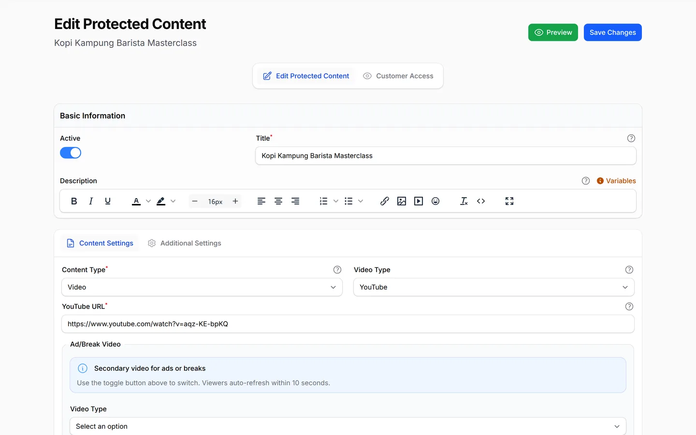Expand bullet list options arrow

click(361, 201)
